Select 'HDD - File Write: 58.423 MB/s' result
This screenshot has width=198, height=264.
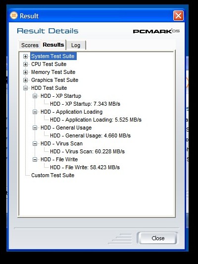click(x=85, y=167)
